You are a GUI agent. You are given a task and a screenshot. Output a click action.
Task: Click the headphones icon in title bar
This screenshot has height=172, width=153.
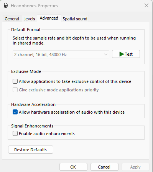(x=5, y=5)
